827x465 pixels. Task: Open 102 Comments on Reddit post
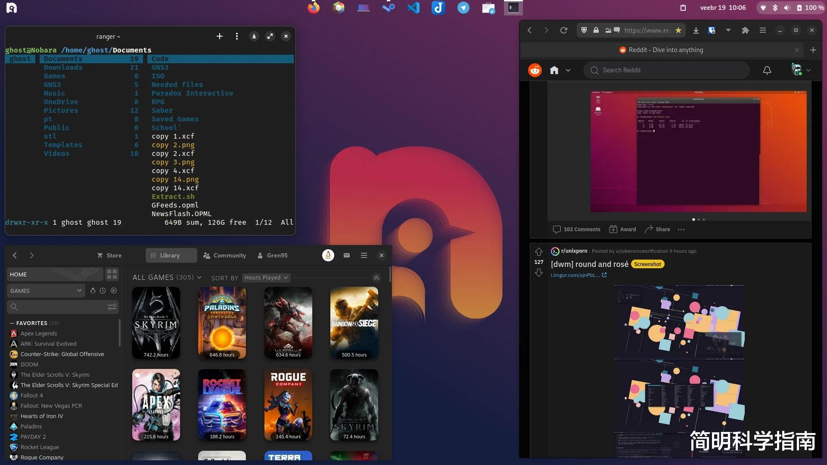pos(576,229)
